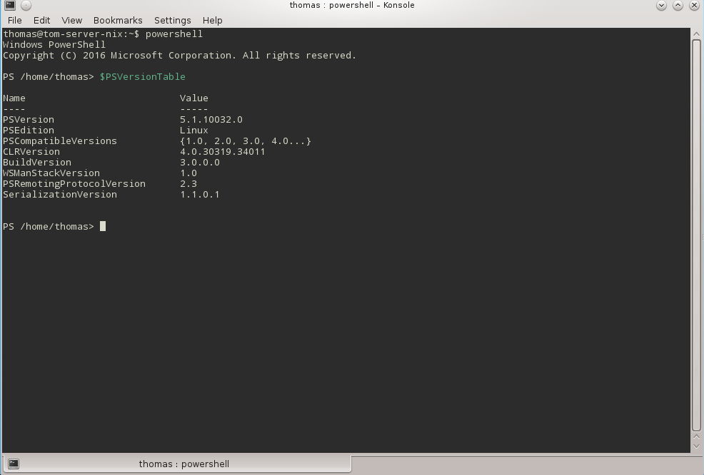
Task: Minimize the Konsole window
Action: 661,6
